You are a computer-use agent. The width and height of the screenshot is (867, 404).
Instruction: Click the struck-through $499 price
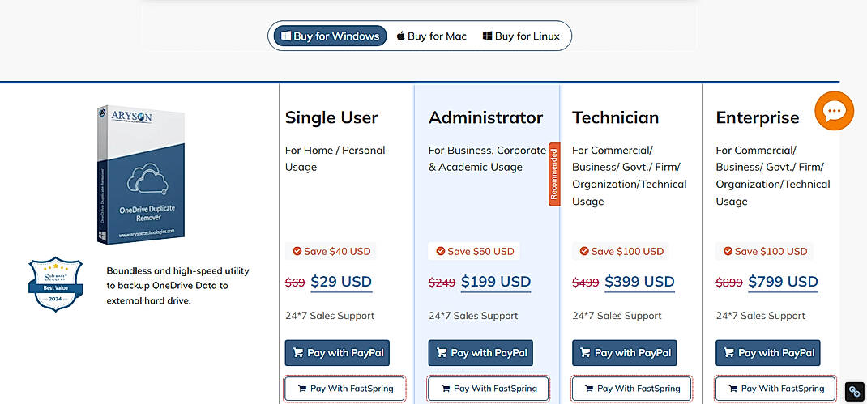coord(586,283)
